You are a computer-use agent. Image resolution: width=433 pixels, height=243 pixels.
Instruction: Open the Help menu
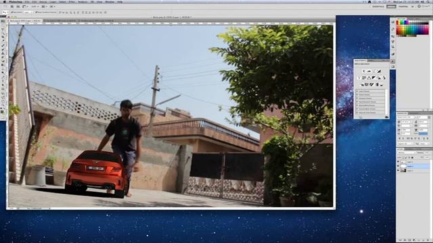[x=120, y=1]
